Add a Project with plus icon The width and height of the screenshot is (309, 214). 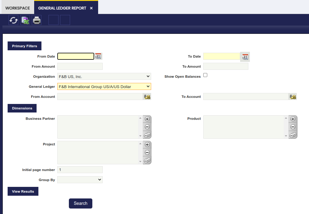pos(147,144)
